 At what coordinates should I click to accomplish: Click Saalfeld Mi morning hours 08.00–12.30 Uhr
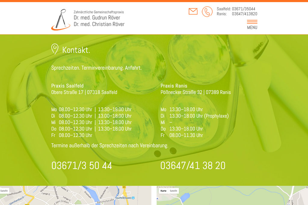[x=75, y=122]
